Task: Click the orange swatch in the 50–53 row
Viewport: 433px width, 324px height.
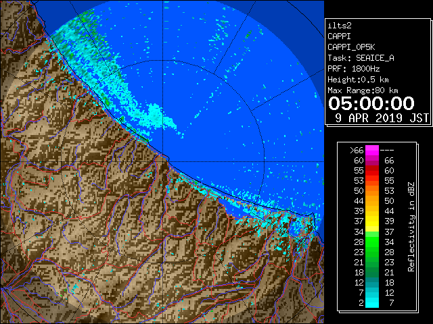Action: coord(372,191)
